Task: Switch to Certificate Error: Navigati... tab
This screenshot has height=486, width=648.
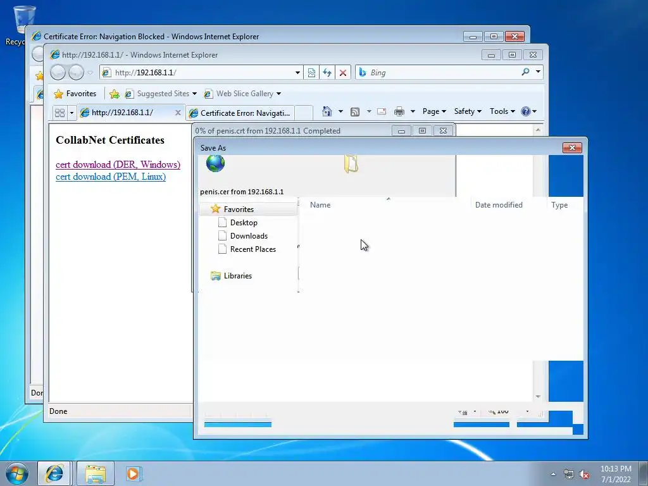Action: click(x=240, y=113)
